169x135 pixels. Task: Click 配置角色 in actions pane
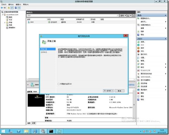[145, 18]
